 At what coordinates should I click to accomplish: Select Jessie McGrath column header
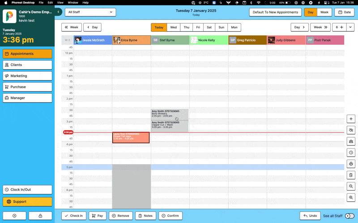pyautogui.click(x=93, y=40)
